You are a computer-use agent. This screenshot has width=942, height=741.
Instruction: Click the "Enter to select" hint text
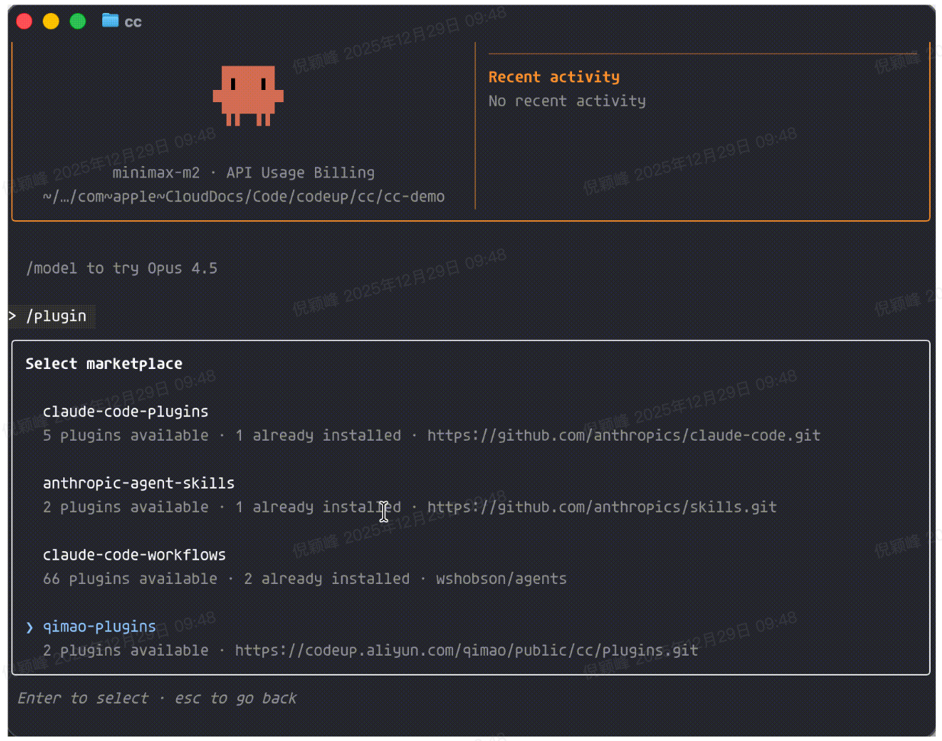point(82,698)
